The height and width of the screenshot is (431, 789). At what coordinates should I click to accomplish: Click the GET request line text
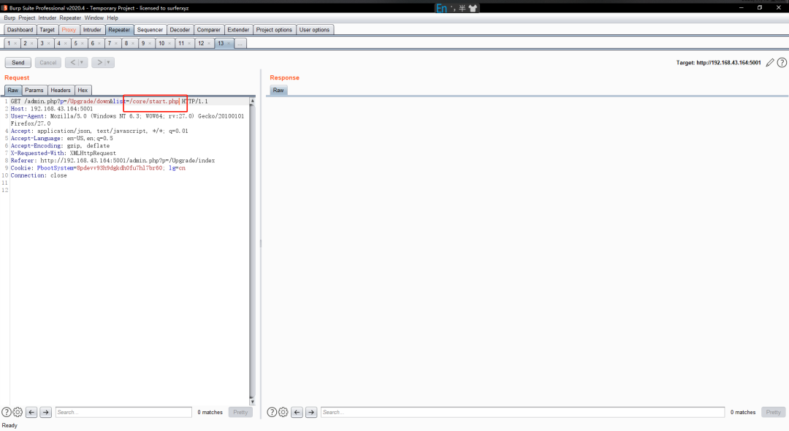(109, 101)
